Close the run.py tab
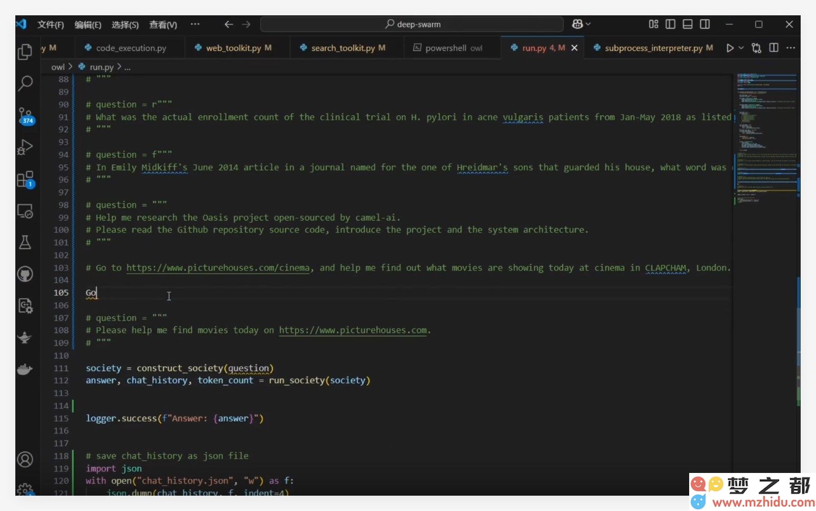The image size is (816, 511). pyautogui.click(x=574, y=48)
